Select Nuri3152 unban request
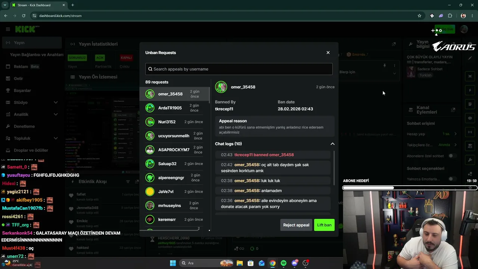 point(175,122)
